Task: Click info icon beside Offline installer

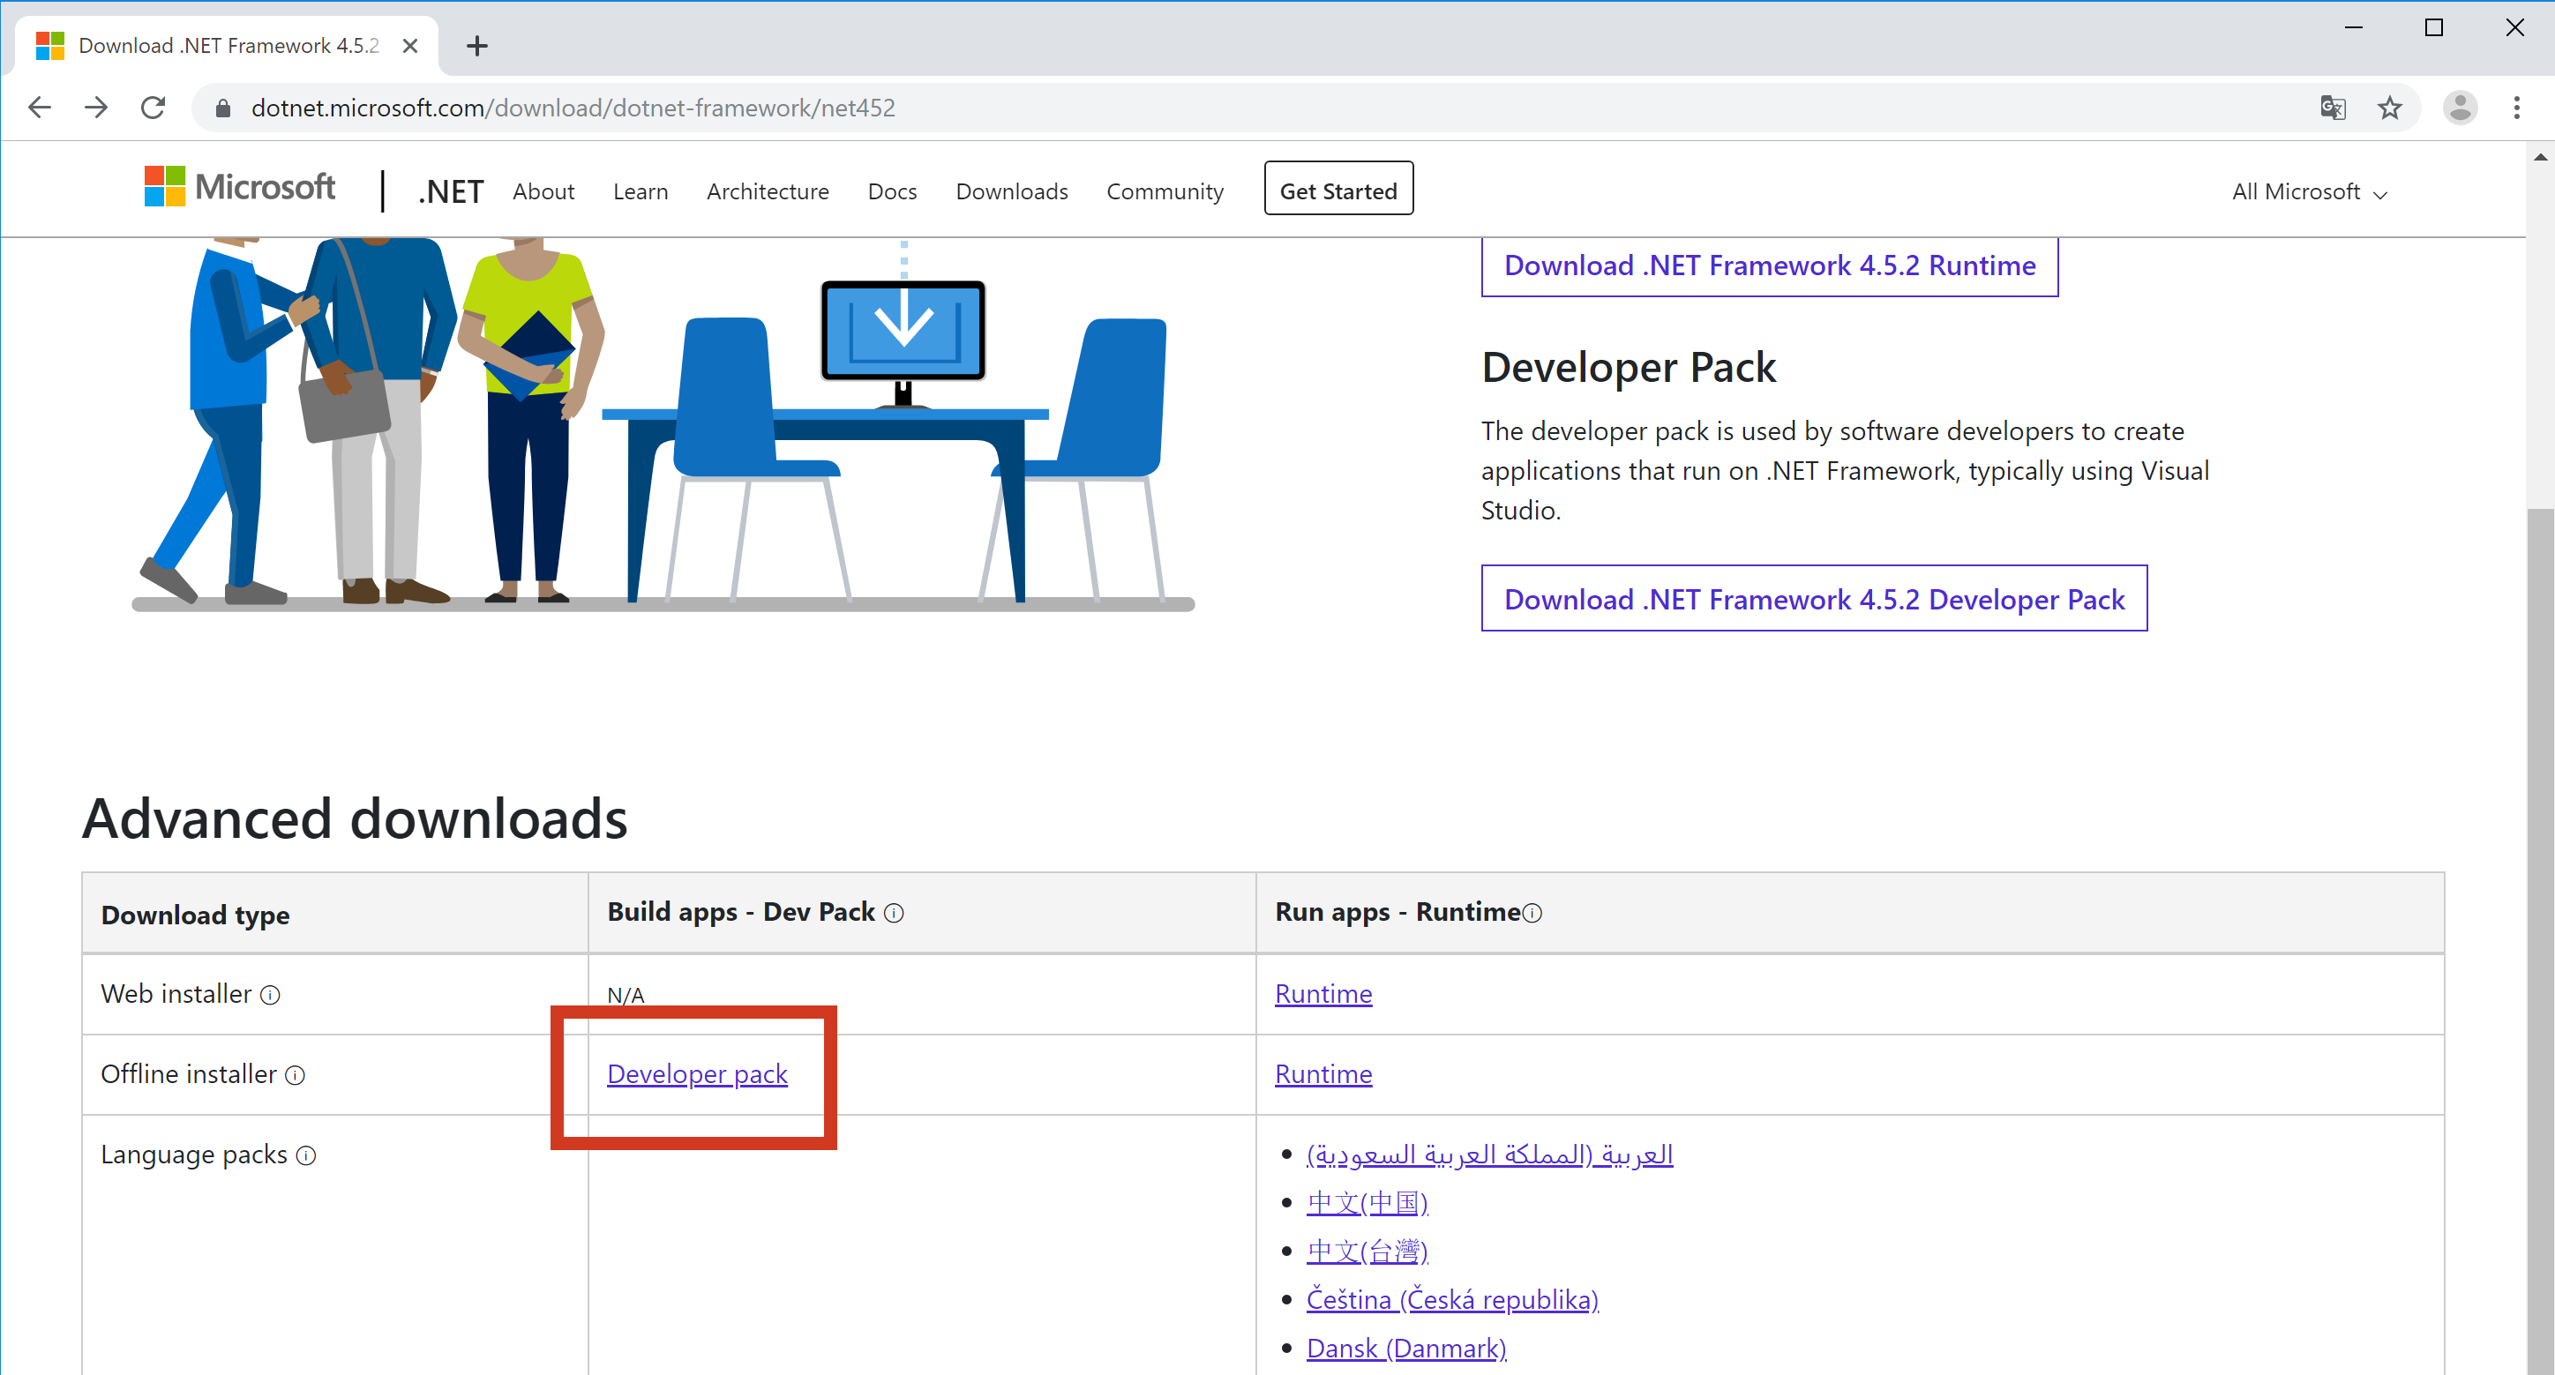Action: (296, 1076)
